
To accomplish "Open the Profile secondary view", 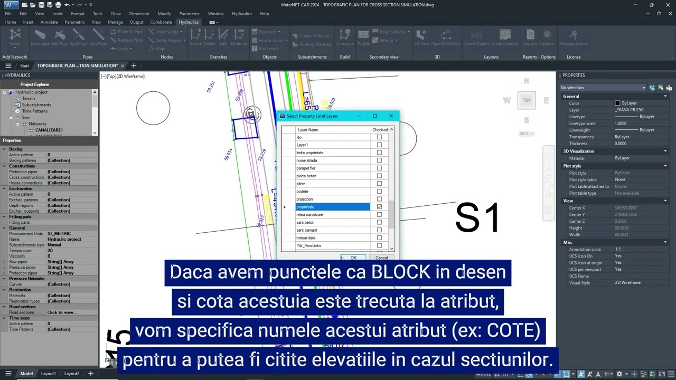I will (x=363, y=37).
